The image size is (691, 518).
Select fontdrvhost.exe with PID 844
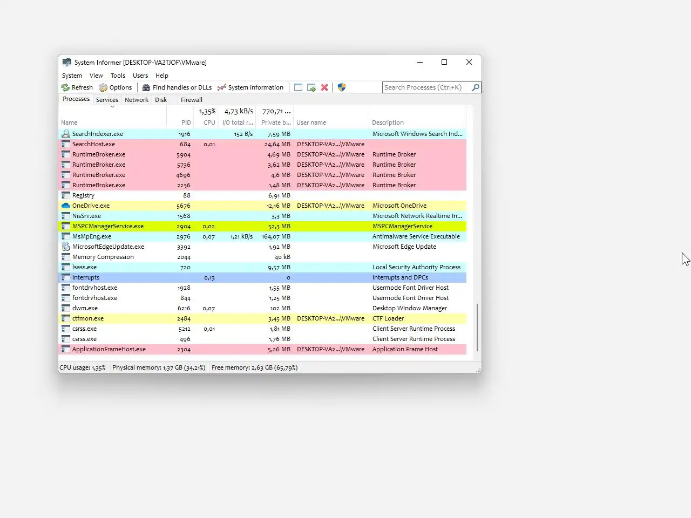pyautogui.click(x=262, y=298)
